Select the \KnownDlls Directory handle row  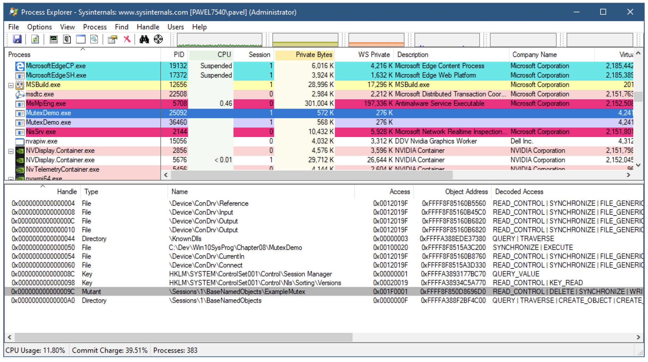tap(324, 239)
